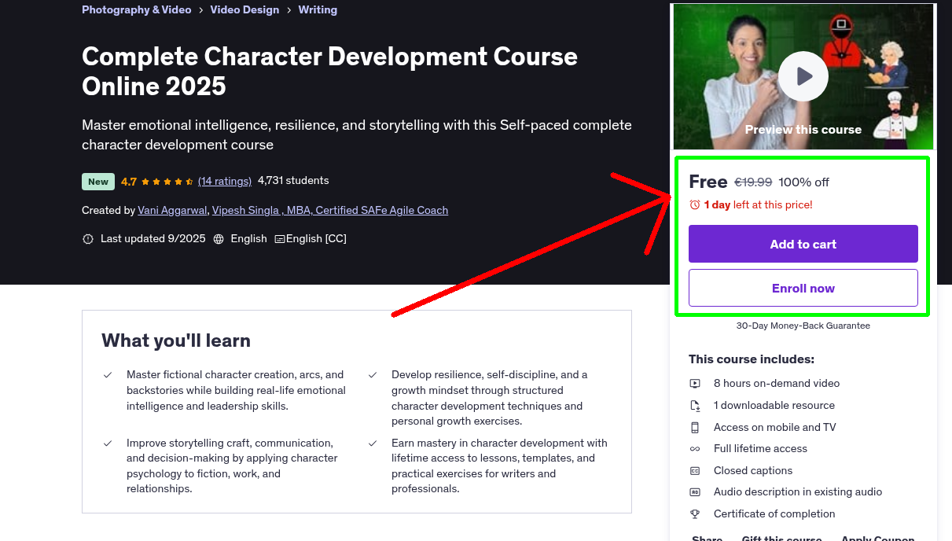Click the '4,731 students' text
The width and height of the screenshot is (952, 541).
click(293, 181)
